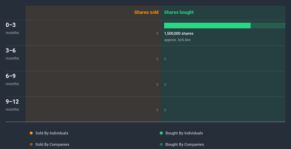Screen dimensions: 291x149
Task: Click the orange Sold By Individuals legend dot
Action: (x=31, y=133)
